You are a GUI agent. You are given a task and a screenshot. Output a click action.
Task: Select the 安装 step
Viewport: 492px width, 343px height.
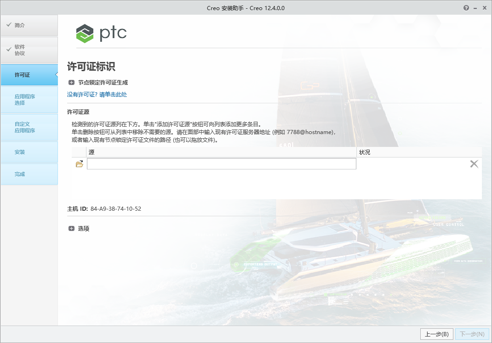point(29,152)
